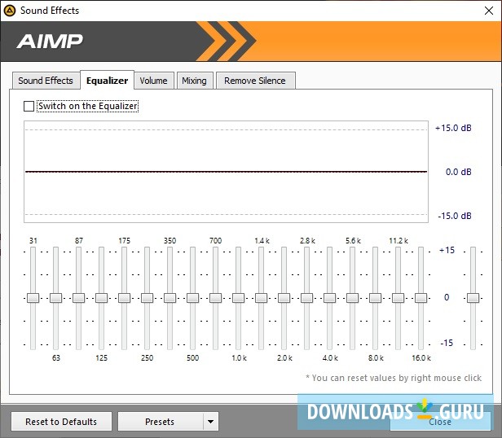Click the 1.0 k band slider handle

[x=238, y=298]
